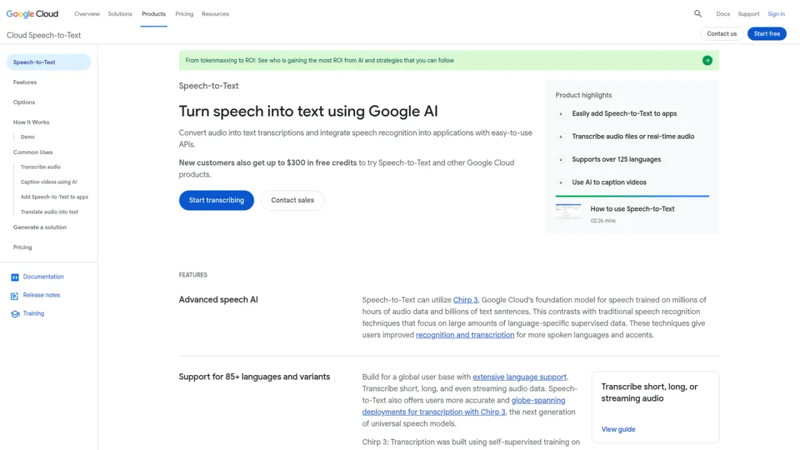Click the Contact sales button
Viewport: 800px width, 450px height.
tap(292, 200)
